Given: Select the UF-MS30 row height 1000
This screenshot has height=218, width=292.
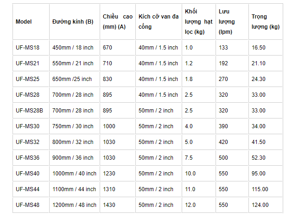Looking at the screenshot, I should (109, 126).
